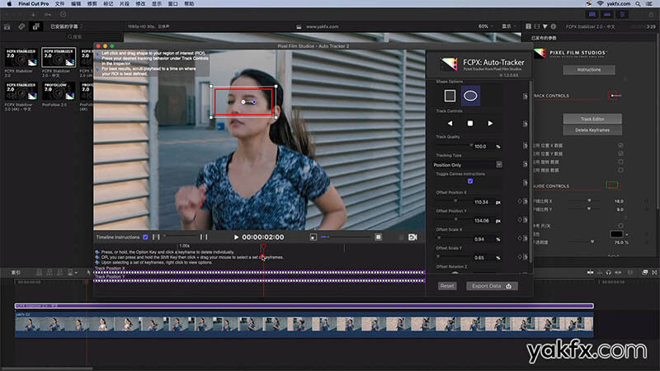
Task: Reset the Track Quality parameter
Action: pyautogui.click(x=526, y=146)
